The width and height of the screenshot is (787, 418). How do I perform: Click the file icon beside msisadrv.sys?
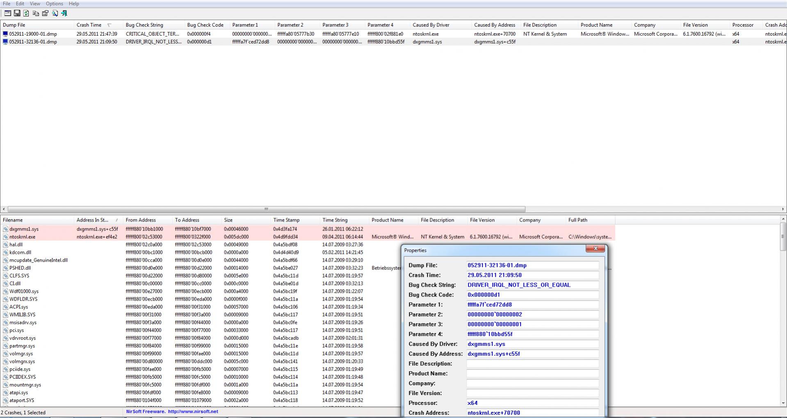[5, 322]
